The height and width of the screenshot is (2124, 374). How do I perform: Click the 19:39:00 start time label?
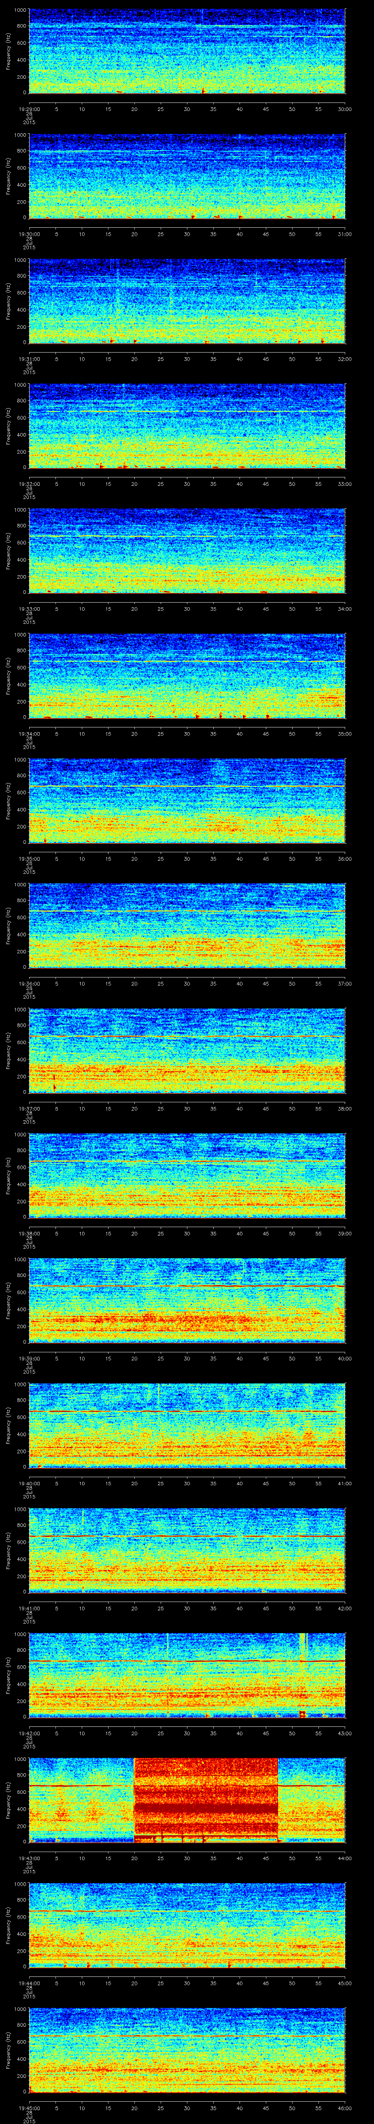[29, 1358]
